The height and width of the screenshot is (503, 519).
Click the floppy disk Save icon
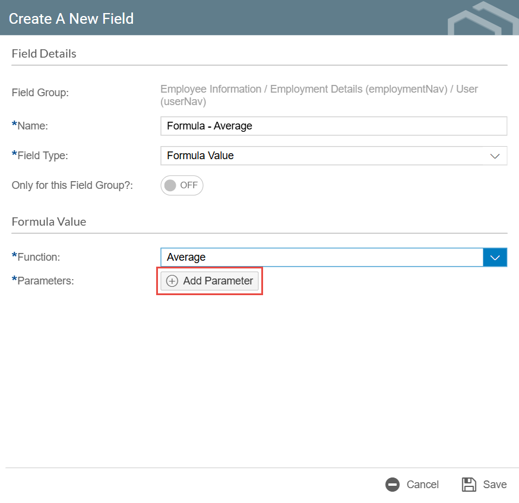[469, 485]
